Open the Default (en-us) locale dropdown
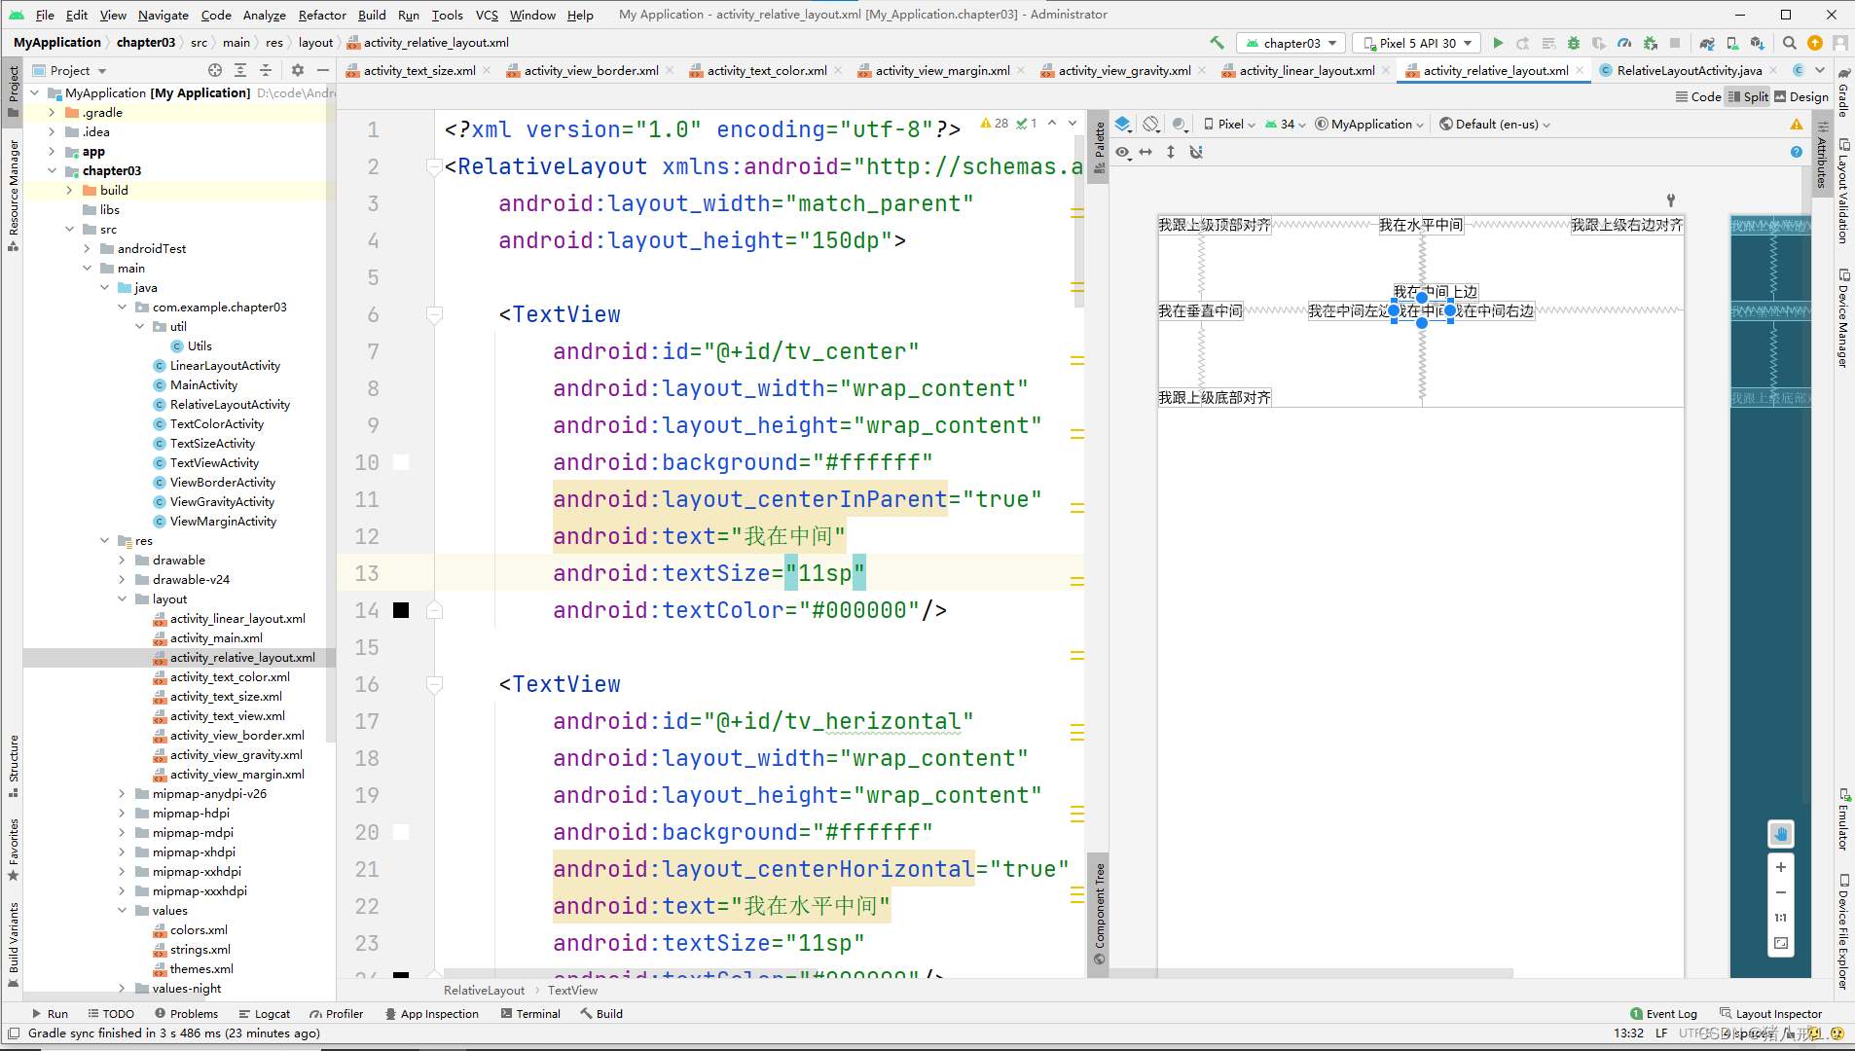Screen dimensions: 1855x1051 [x=1495, y=124]
